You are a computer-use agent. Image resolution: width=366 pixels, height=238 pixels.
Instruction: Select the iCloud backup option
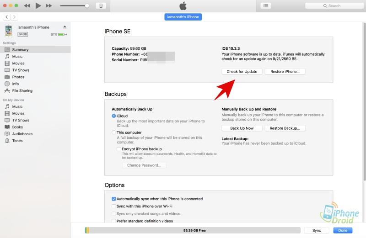(114, 116)
